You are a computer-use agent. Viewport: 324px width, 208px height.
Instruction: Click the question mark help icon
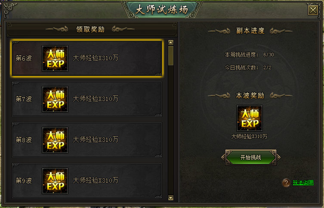pyautogui.click(x=286, y=183)
